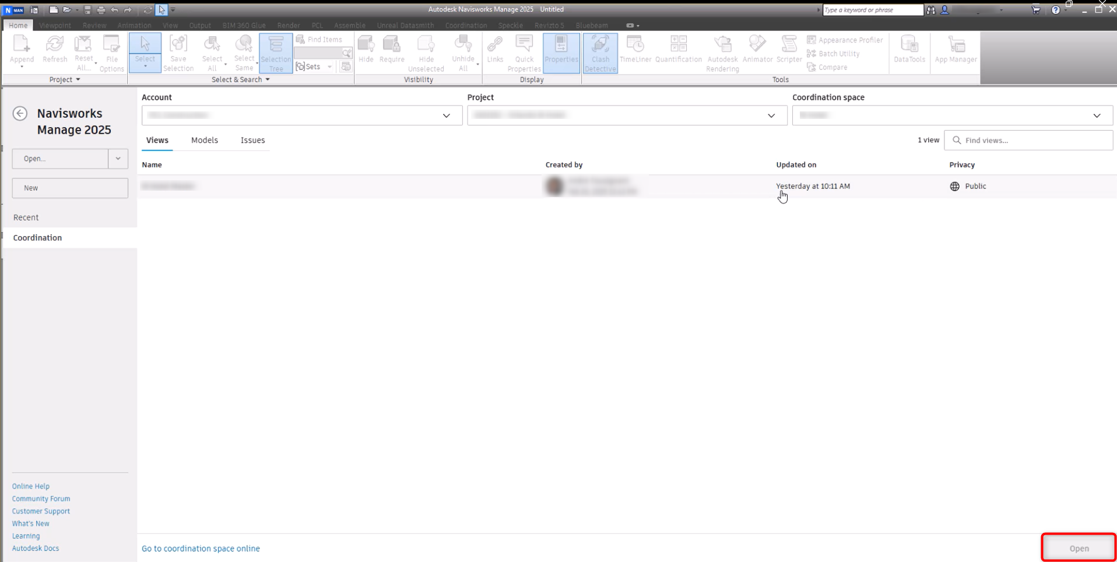Toggle the Clash Detective window
The height and width of the screenshot is (562, 1117).
[599, 52]
